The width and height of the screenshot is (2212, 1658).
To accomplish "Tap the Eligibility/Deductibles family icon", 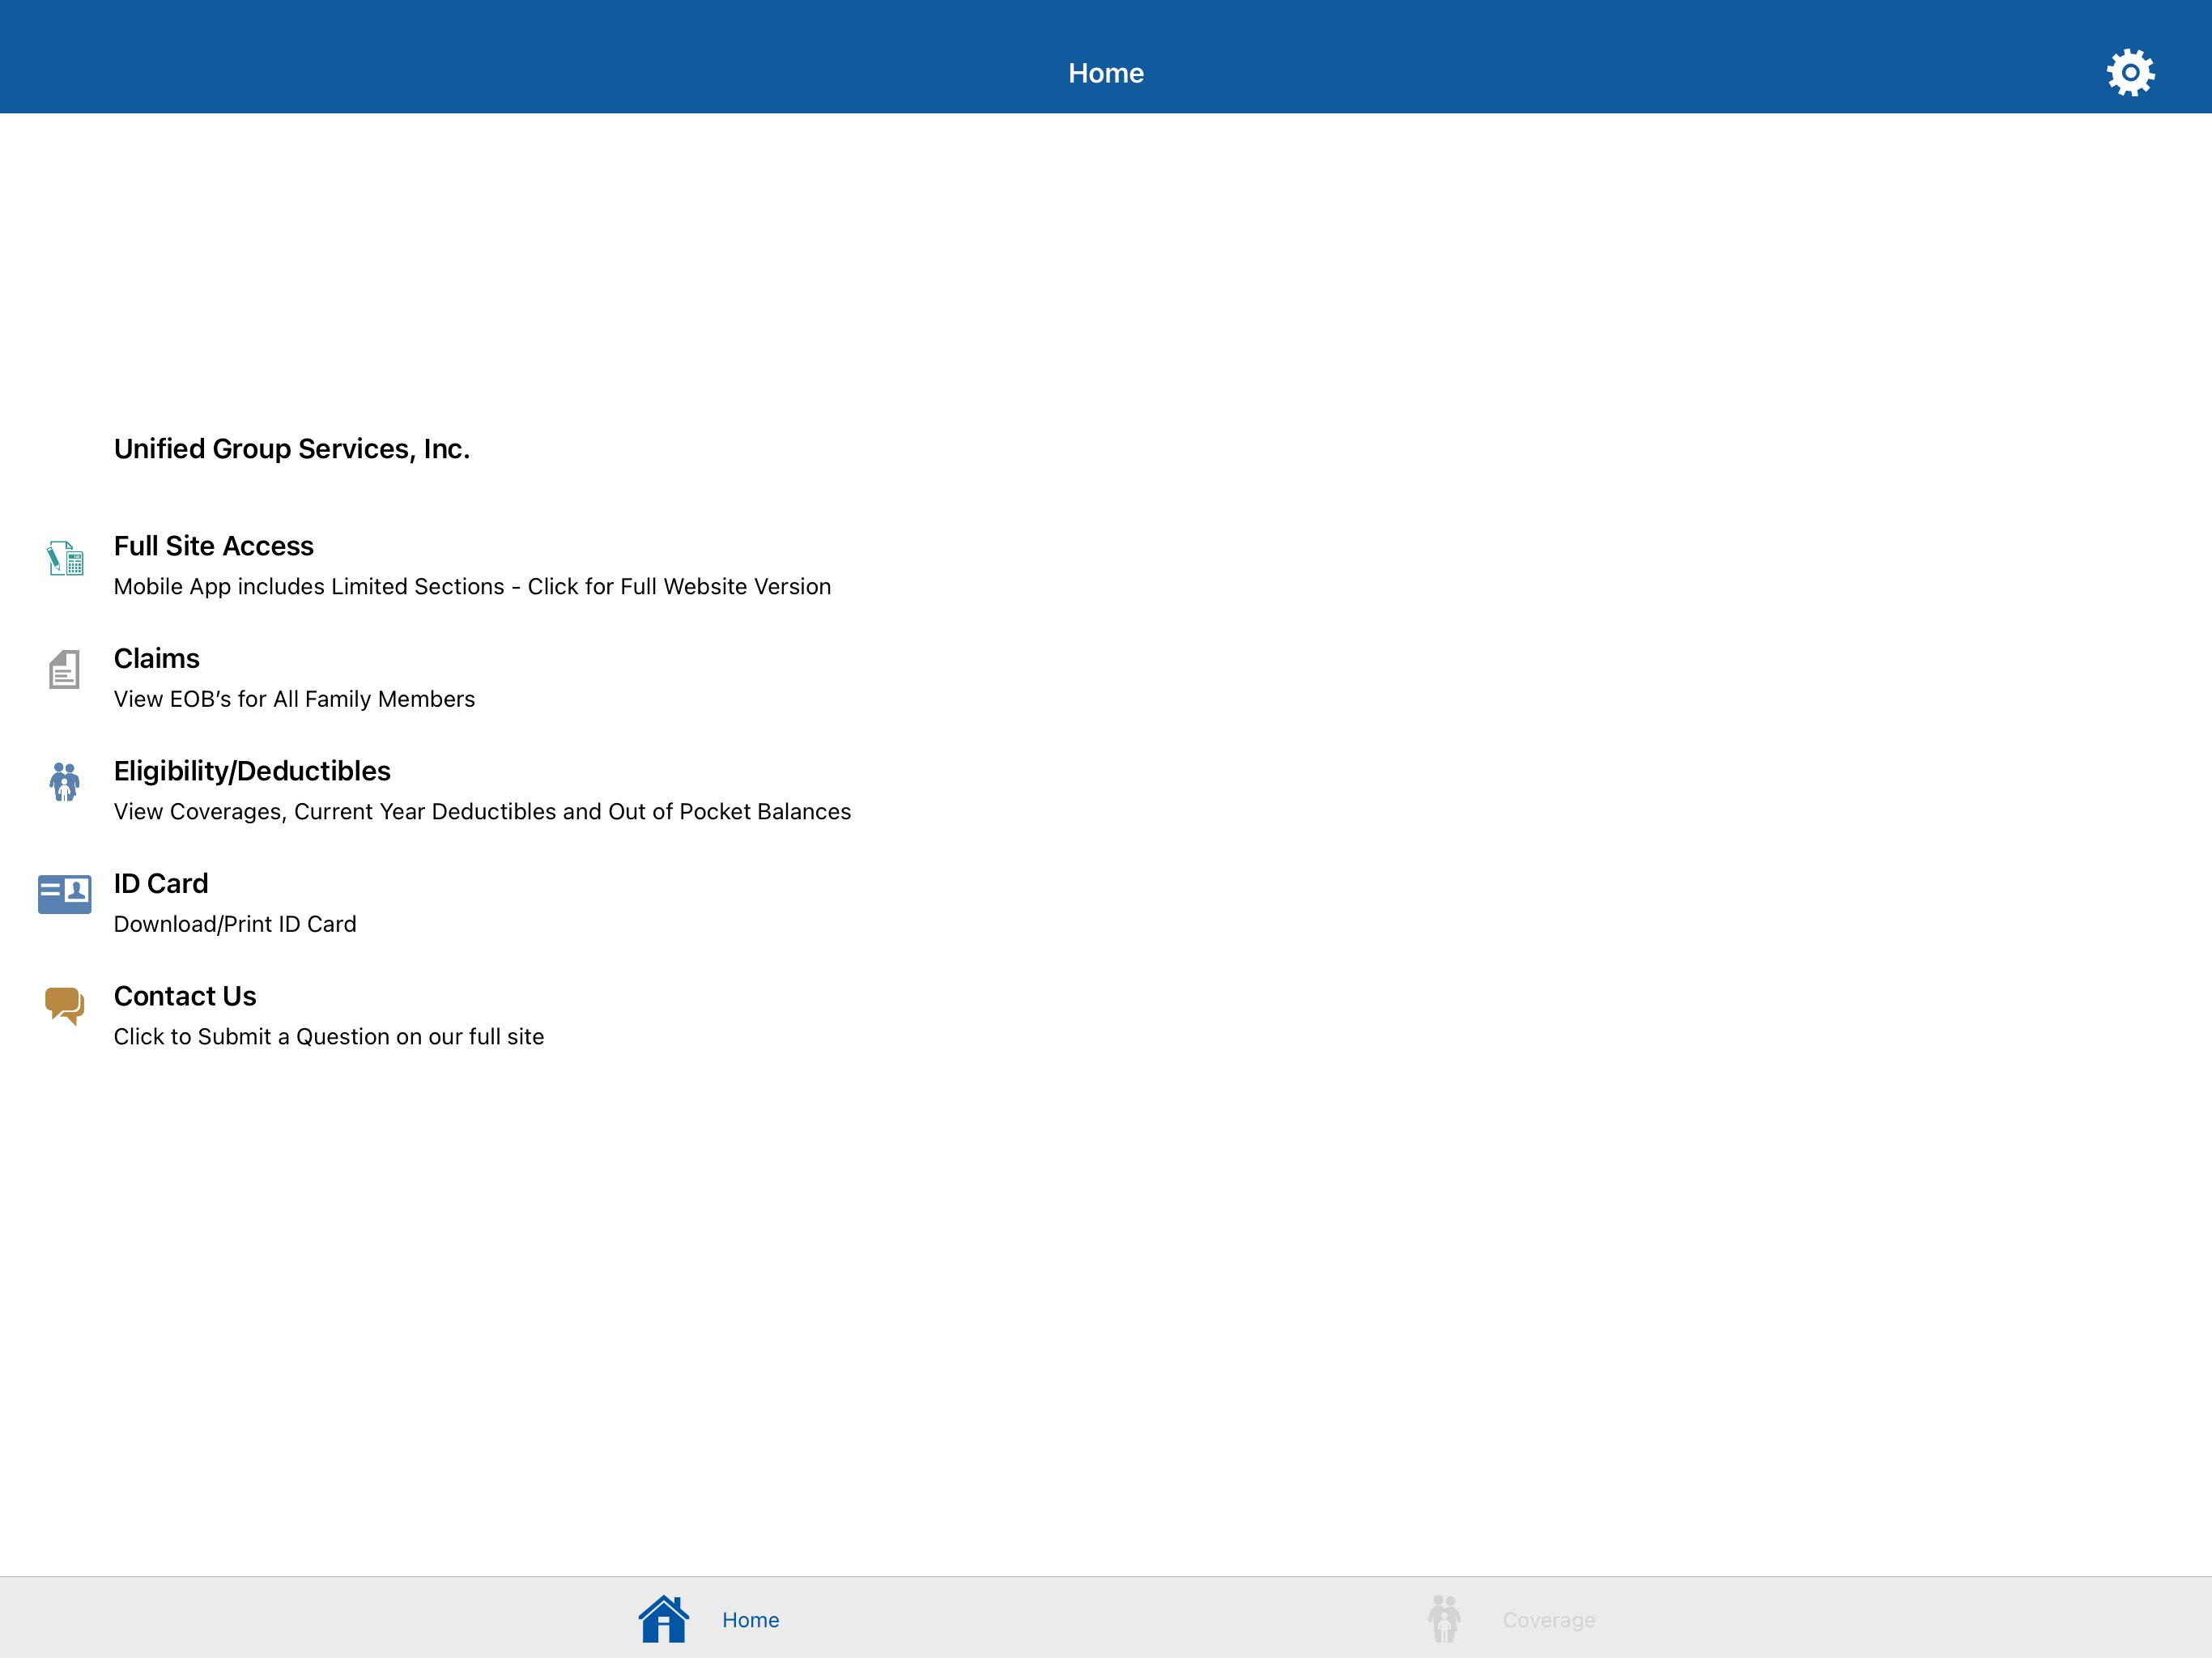I will [x=64, y=782].
